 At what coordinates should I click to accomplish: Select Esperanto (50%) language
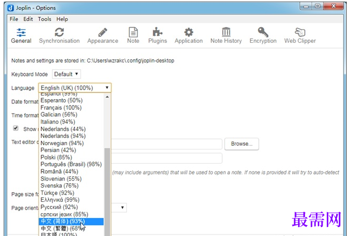(x=71, y=100)
